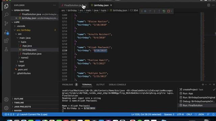Open the Explorer view in activity bar
Viewport: 216px width, 121px height.
coord(6,6)
